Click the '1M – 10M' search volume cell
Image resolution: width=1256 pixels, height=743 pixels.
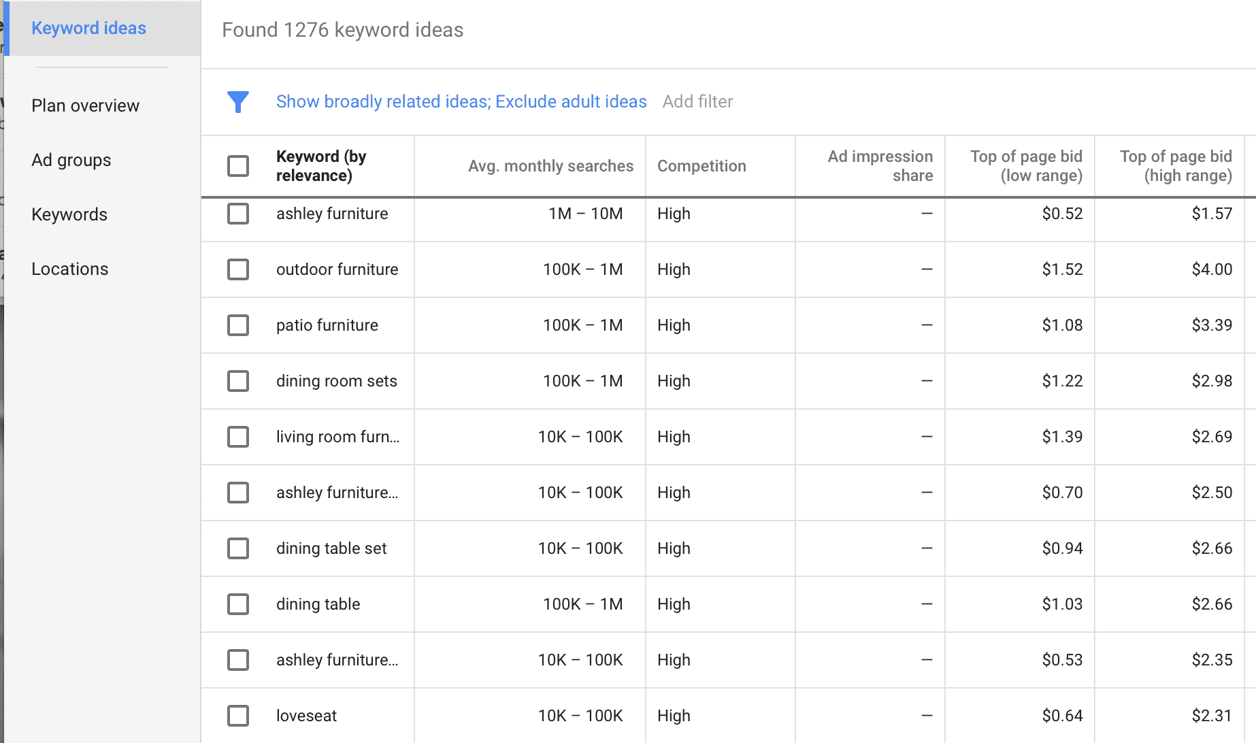click(x=585, y=214)
